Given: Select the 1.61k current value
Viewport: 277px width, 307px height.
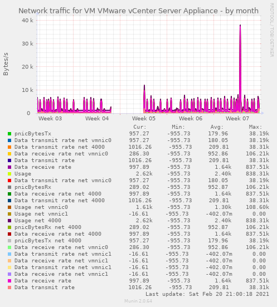Looking at the screenshot, I should [x=144, y=207].
